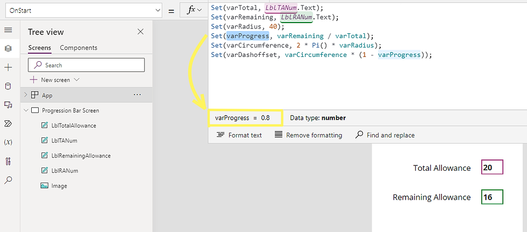
Task: Click the Remaining Allowance label on canvas
Action: [x=431, y=197]
